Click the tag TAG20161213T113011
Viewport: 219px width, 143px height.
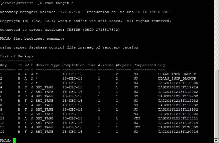[178, 118]
